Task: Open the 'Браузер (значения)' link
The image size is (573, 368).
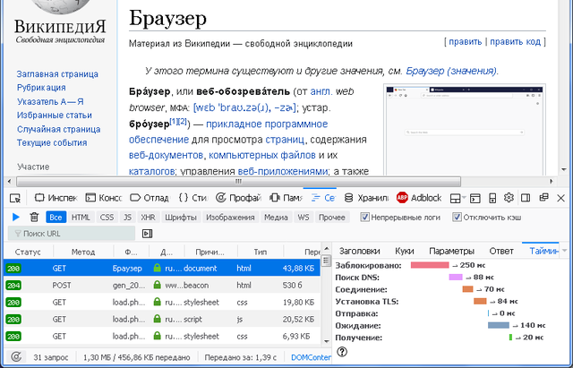Action: 451,71
